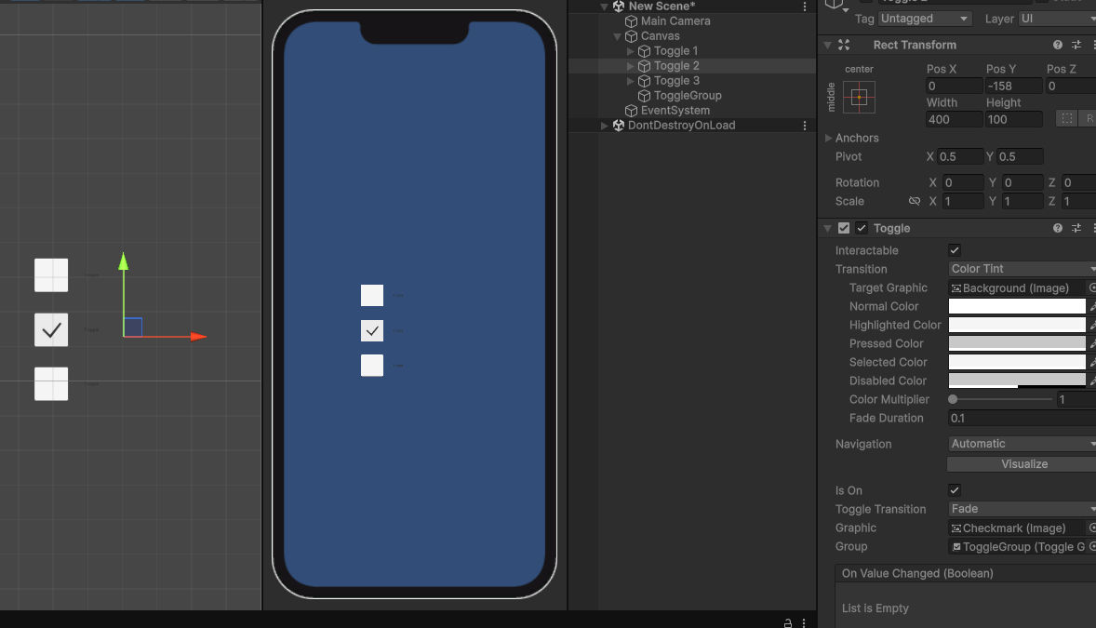
Task: Click the checked toggle in the phone preview
Action: 372,331
